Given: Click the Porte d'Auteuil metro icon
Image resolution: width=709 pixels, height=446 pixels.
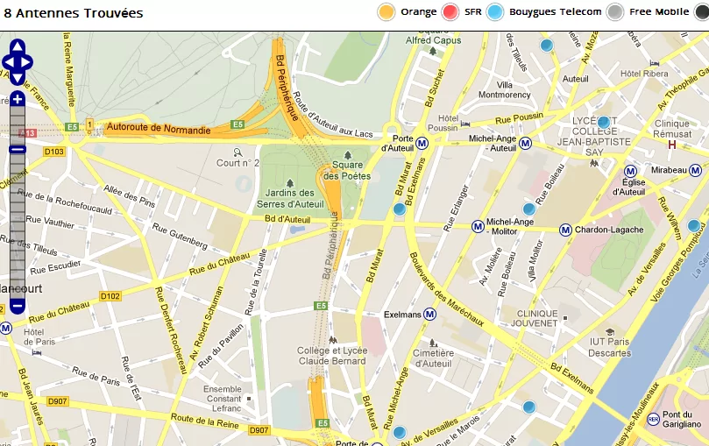Looking at the screenshot, I should [x=422, y=144].
